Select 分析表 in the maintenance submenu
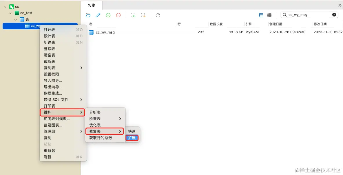The height and width of the screenshot is (175, 343). 105,112
